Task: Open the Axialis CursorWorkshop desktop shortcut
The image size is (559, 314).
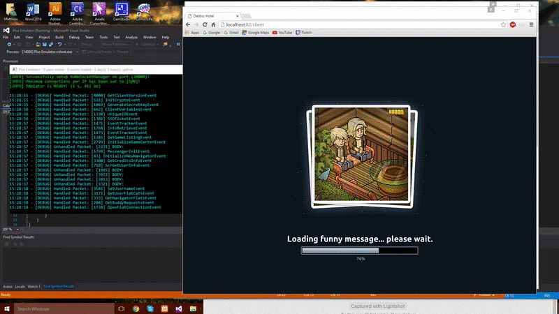Action: click(x=99, y=13)
